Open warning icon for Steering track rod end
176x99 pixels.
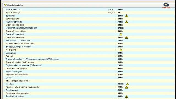(x=127, y=96)
